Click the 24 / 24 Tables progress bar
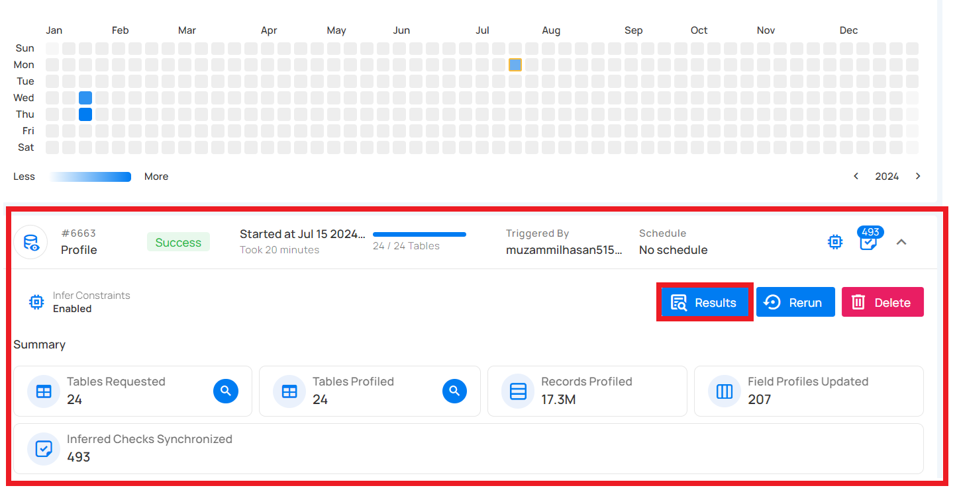Image resolution: width=953 pixels, height=490 pixels. (419, 234)
